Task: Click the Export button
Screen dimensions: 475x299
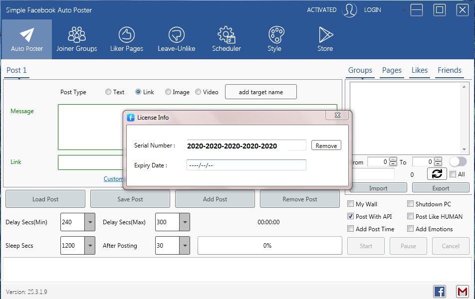Action: (x=441, y=188)
